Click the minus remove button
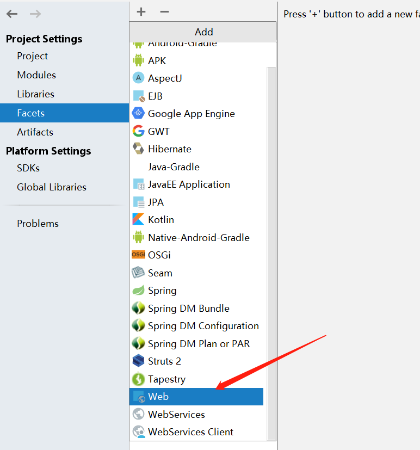The height and width of the screenshot is (450, 420). point(164,12)
